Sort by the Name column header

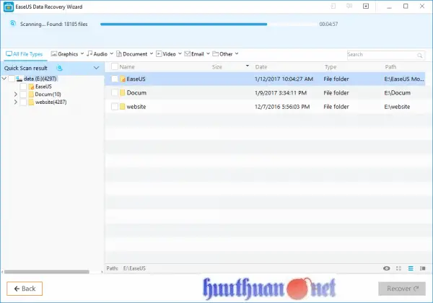pyautogui.click(x=127, y=67)
